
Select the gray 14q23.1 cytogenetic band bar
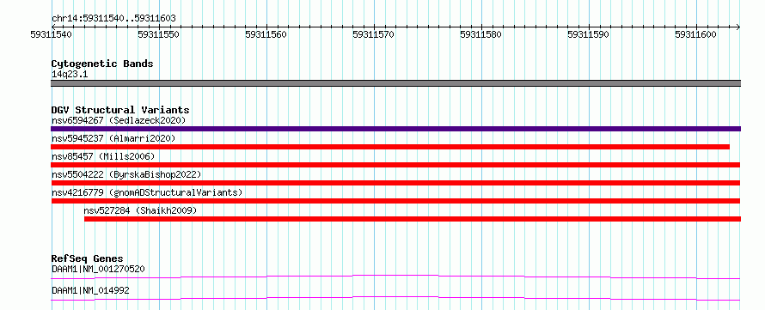[x=395, y=83]
